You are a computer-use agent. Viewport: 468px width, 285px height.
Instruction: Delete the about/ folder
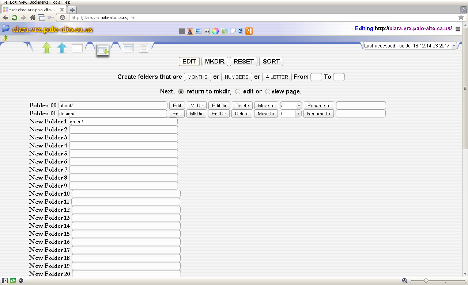(x=242, y=105)
